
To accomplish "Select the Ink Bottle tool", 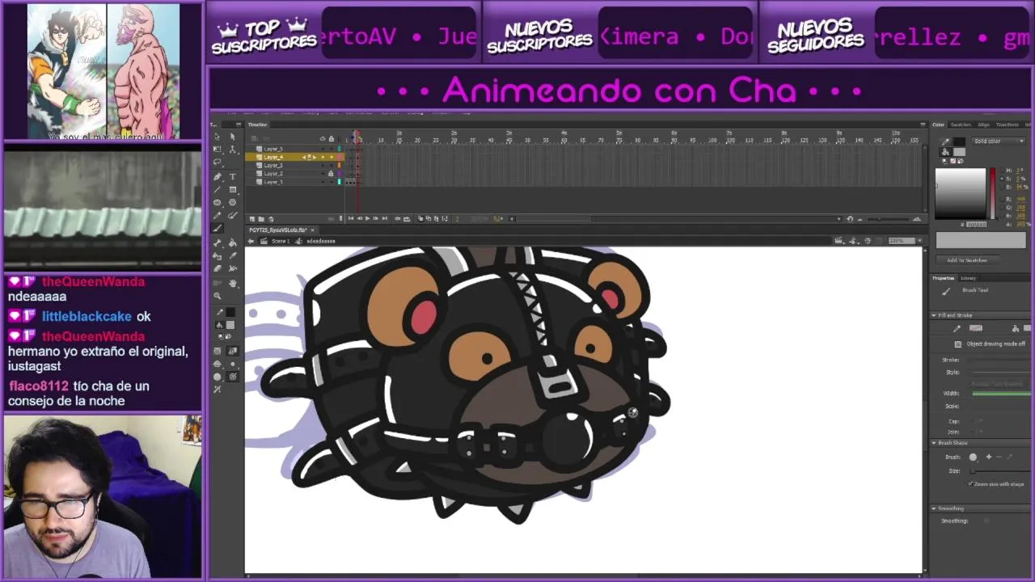I will (x=217, y=255).
